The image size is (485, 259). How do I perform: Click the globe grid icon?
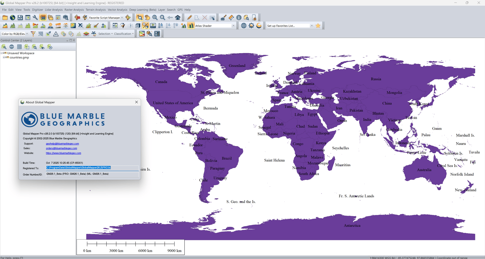244,26
